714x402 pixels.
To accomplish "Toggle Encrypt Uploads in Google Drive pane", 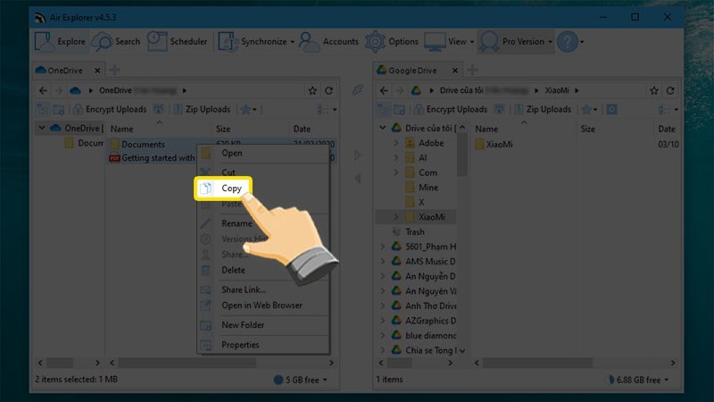I will click(x=451, y=109).
